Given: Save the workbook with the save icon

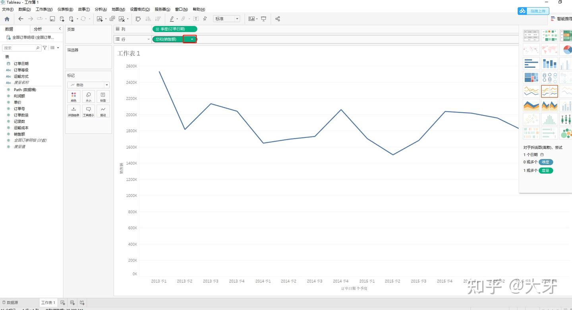Looking at the screenshot, I should point(52,19).
